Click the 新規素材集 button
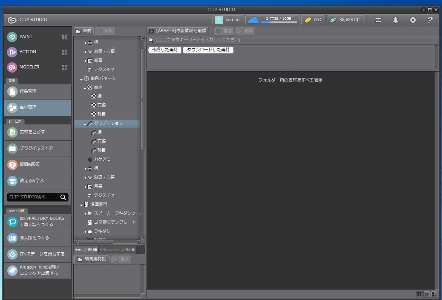The width and height of the screenshot is (442, 300). [92, 259]
